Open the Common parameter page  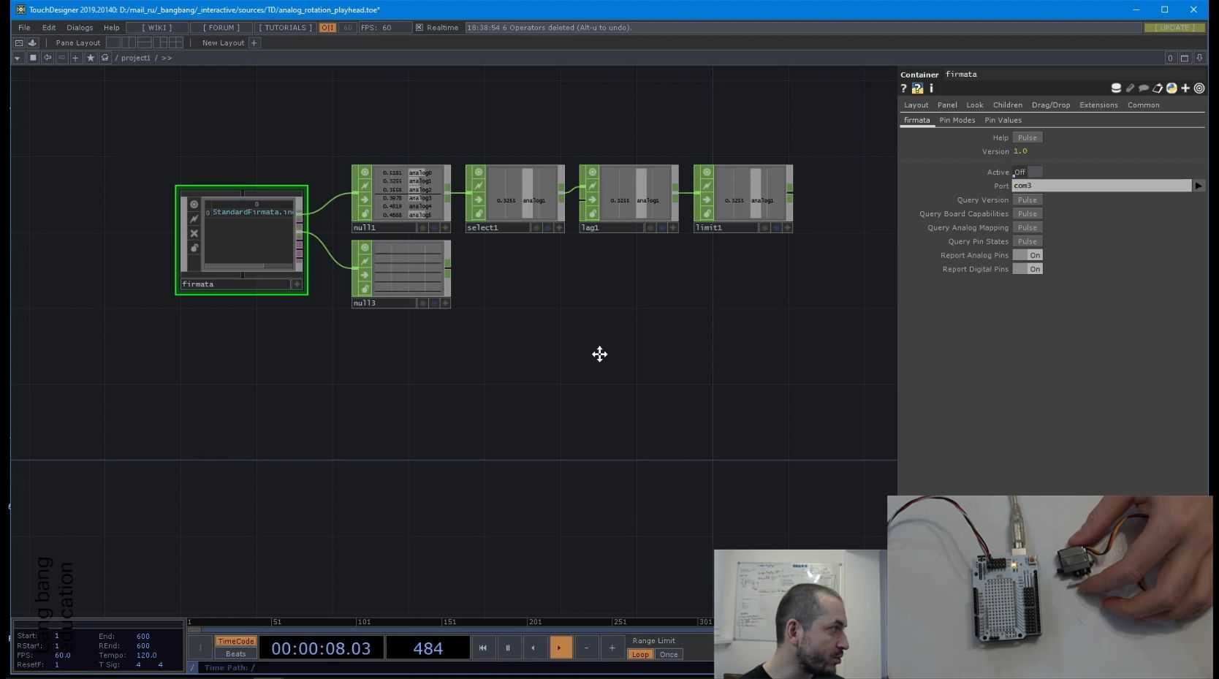click(1143, 105)
